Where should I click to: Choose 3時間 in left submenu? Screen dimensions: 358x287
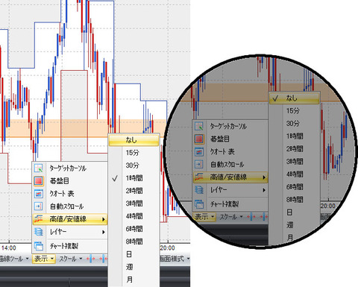pos(134,204)
